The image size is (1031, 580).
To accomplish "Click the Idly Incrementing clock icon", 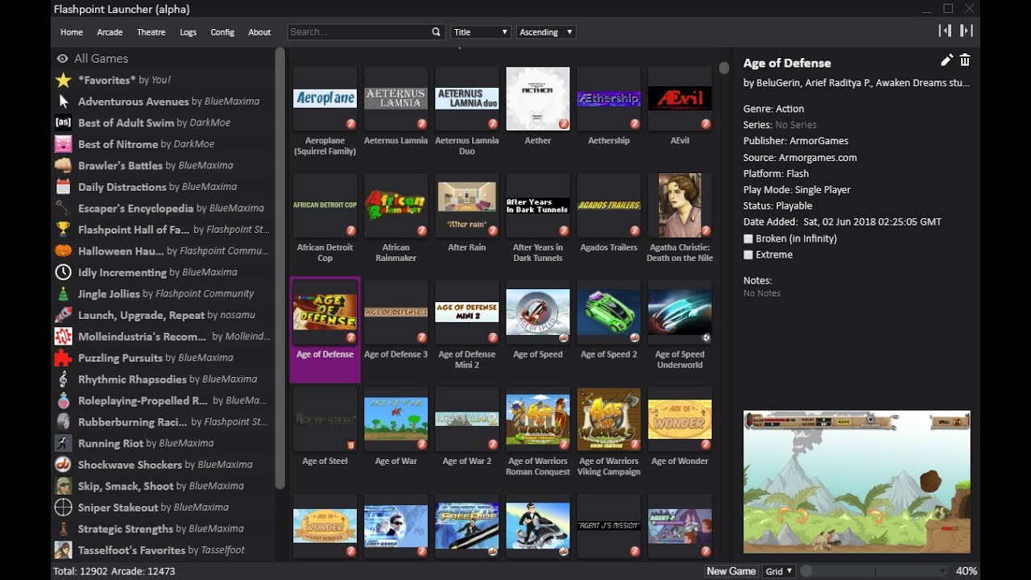I will pos(63,272).
